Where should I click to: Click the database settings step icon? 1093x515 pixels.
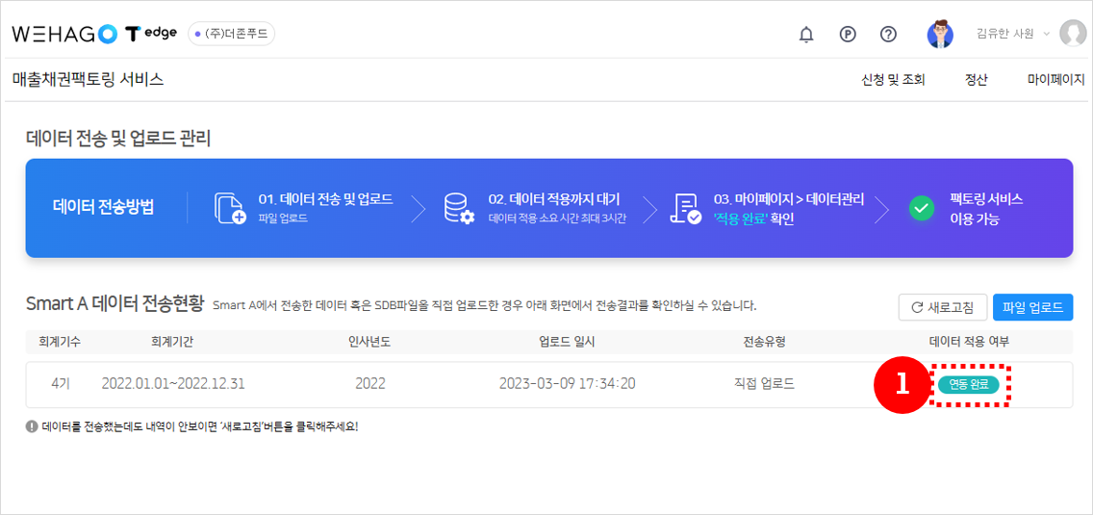[x=459, y=208]
